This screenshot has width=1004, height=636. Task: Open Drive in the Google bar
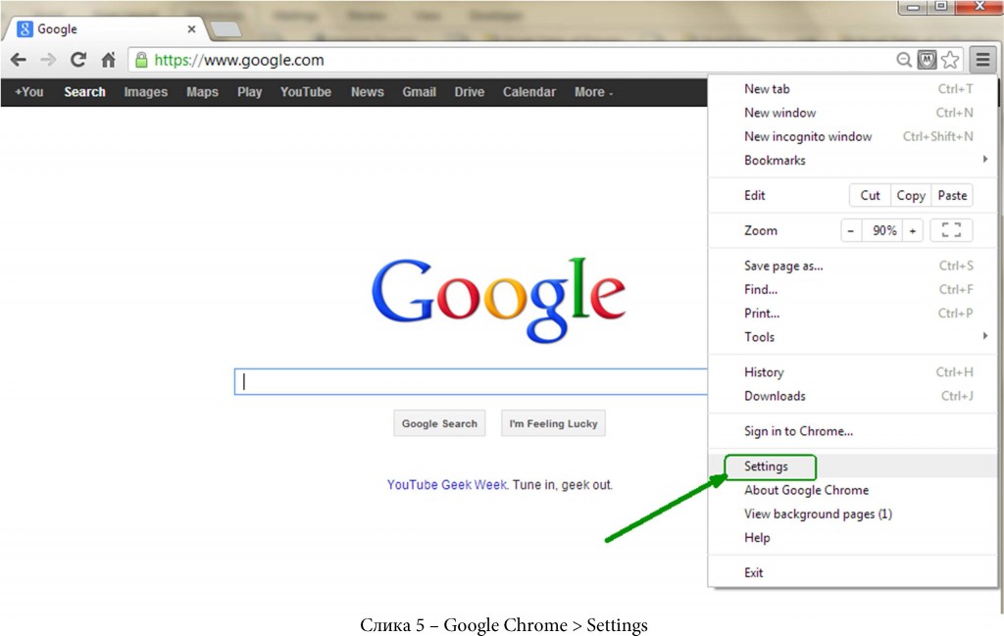click(470, 92)
